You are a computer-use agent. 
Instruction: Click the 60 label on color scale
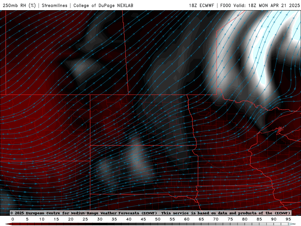click(187, 219)
